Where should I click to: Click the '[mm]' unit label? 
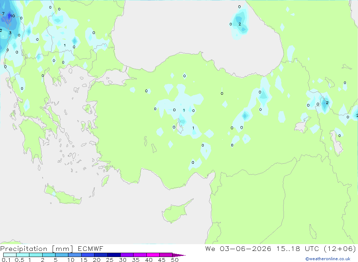click(63, 249)
